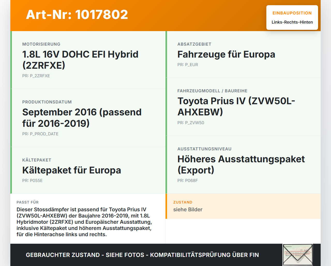Select the siehe Bilder condition text
The height and width of the screenshot is (266, 331).
coord(188,209)
